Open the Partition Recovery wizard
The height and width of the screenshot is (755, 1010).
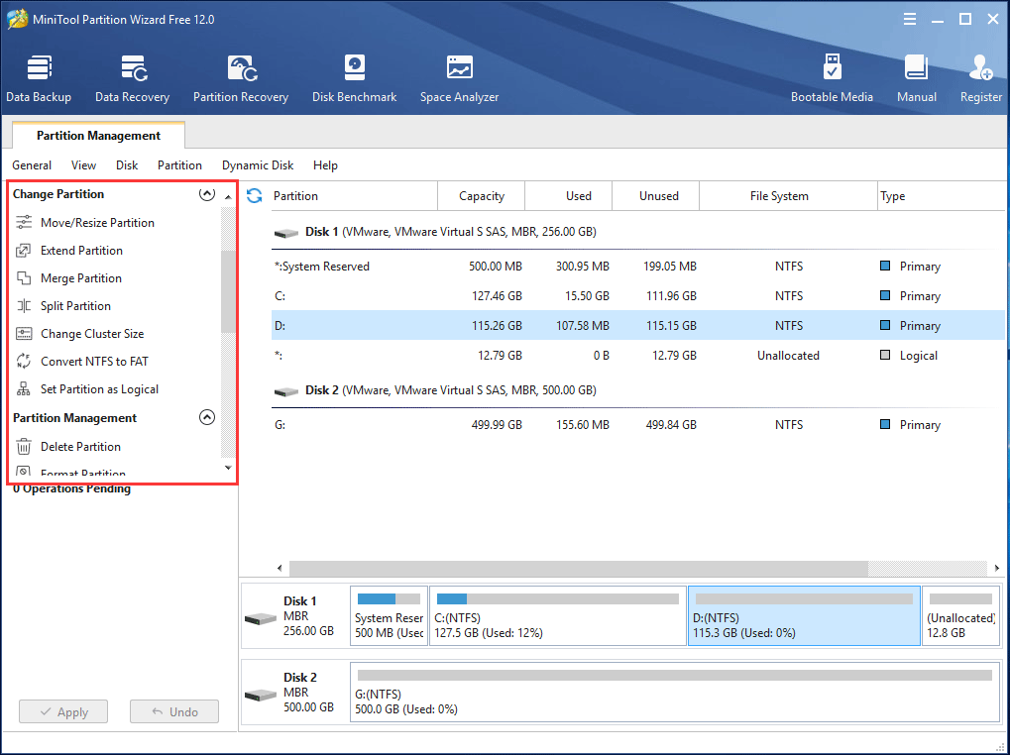point(241,78)
